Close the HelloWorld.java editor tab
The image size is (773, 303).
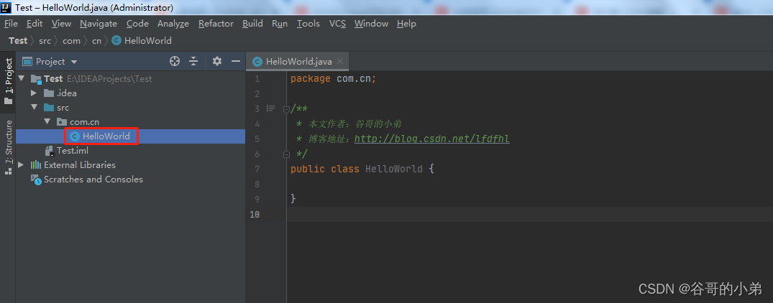340,62
